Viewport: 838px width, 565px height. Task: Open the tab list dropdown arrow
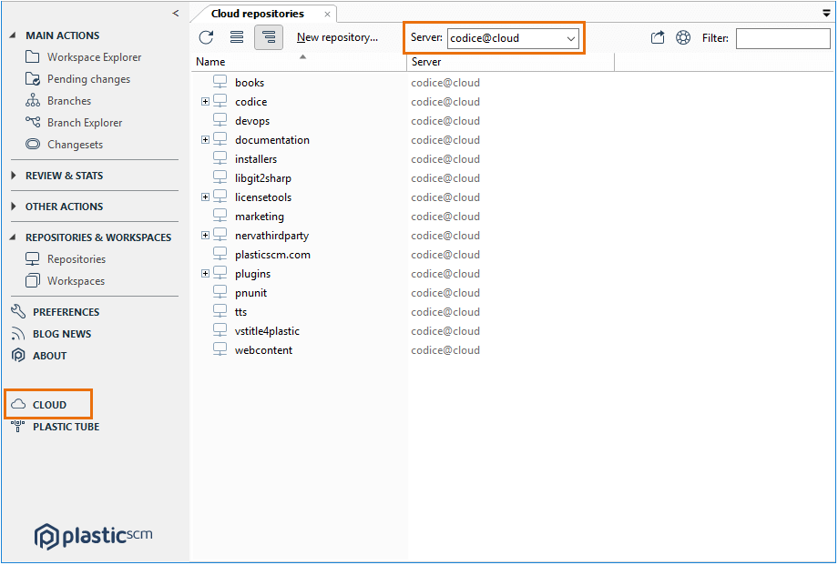826,14
